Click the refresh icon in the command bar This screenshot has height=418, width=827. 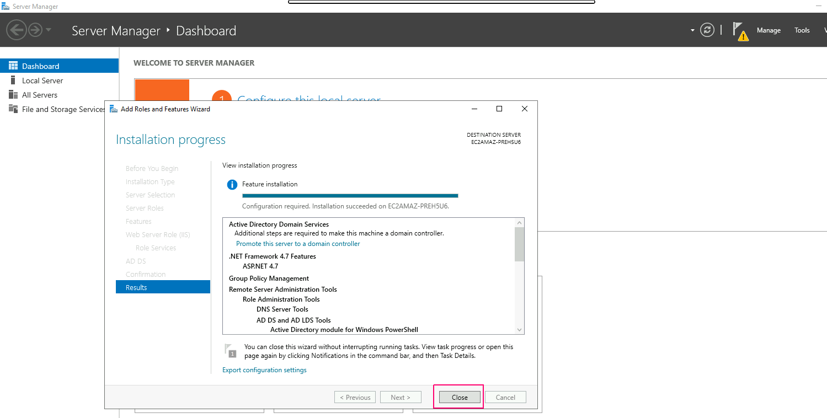tap(707, 30)
